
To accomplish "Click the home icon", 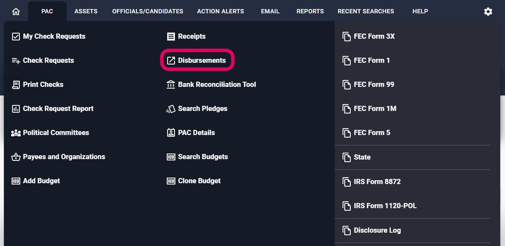I will coord(16,12).
